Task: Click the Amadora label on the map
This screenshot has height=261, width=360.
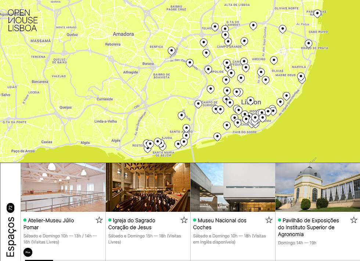Action: (x=123, y=34)
